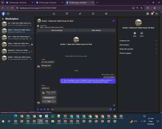162x129 pixels.
Task: Mute the Rachel conversation
Action: [135, 33]
